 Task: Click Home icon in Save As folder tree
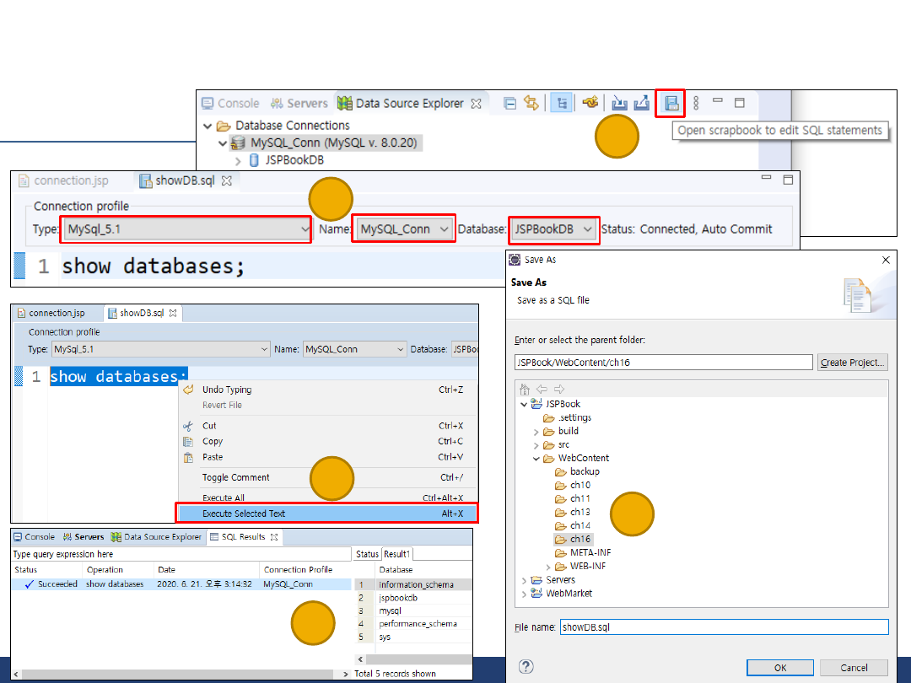point(525,390)
